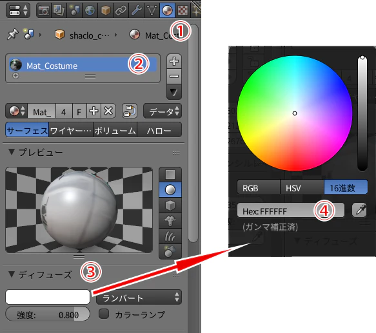Collapse the ディフューズ panel
The image size is (376, 333).
[11, 274]
